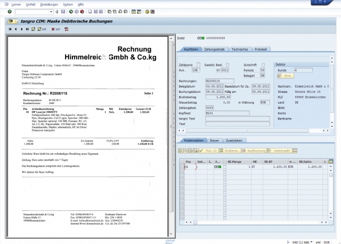Click the Print icon in the system toolbar
Screen dimensions: 341x244
pyautogui.click(x=90, y=12)
